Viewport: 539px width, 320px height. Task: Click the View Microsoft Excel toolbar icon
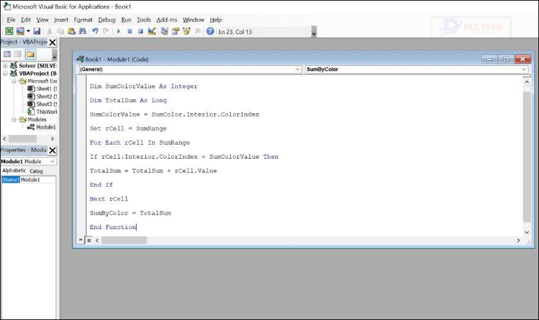coord(9,31)
